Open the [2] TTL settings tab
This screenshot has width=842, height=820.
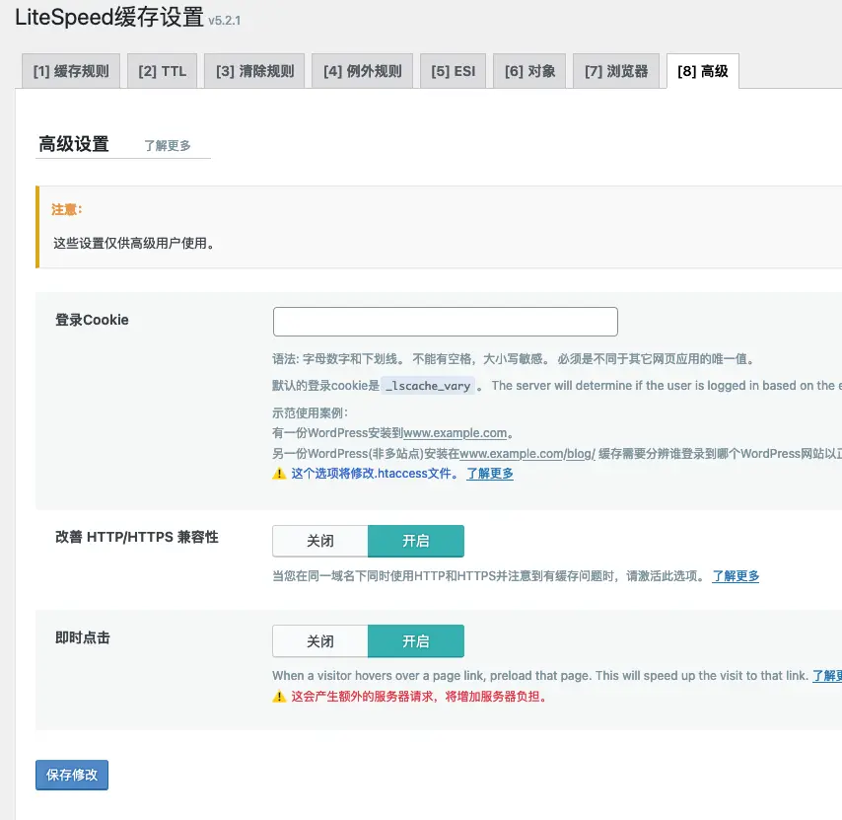[162, 70]
